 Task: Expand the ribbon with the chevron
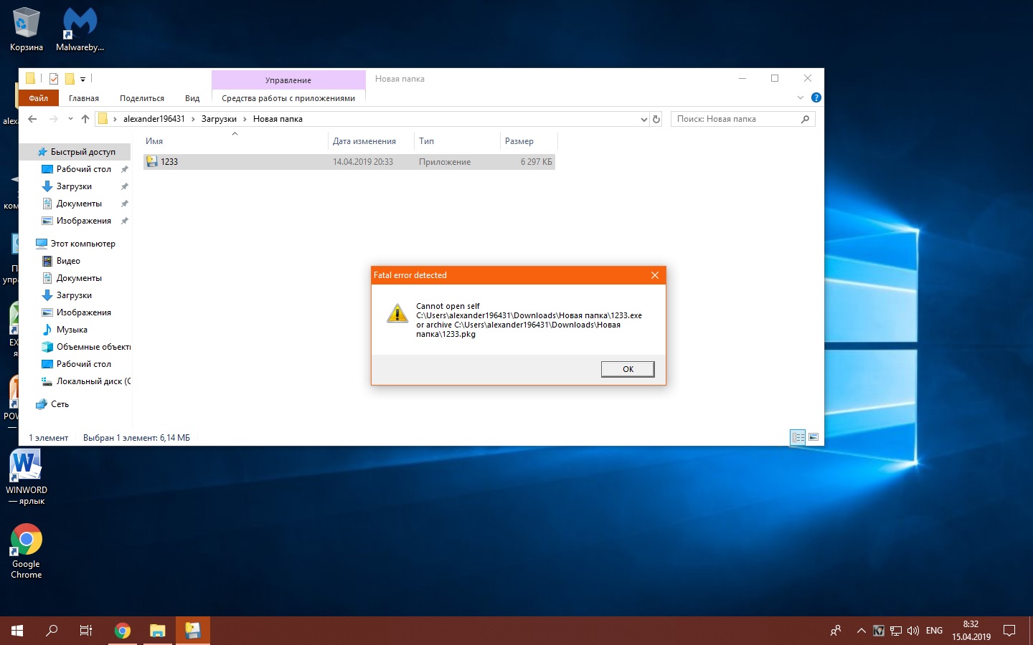801,97
